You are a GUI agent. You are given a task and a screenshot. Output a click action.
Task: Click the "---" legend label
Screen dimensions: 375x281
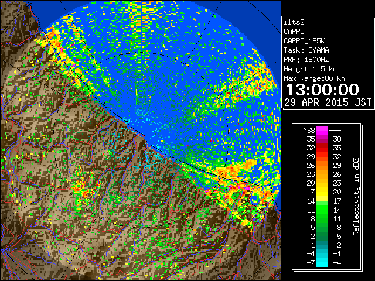[335, 131]
